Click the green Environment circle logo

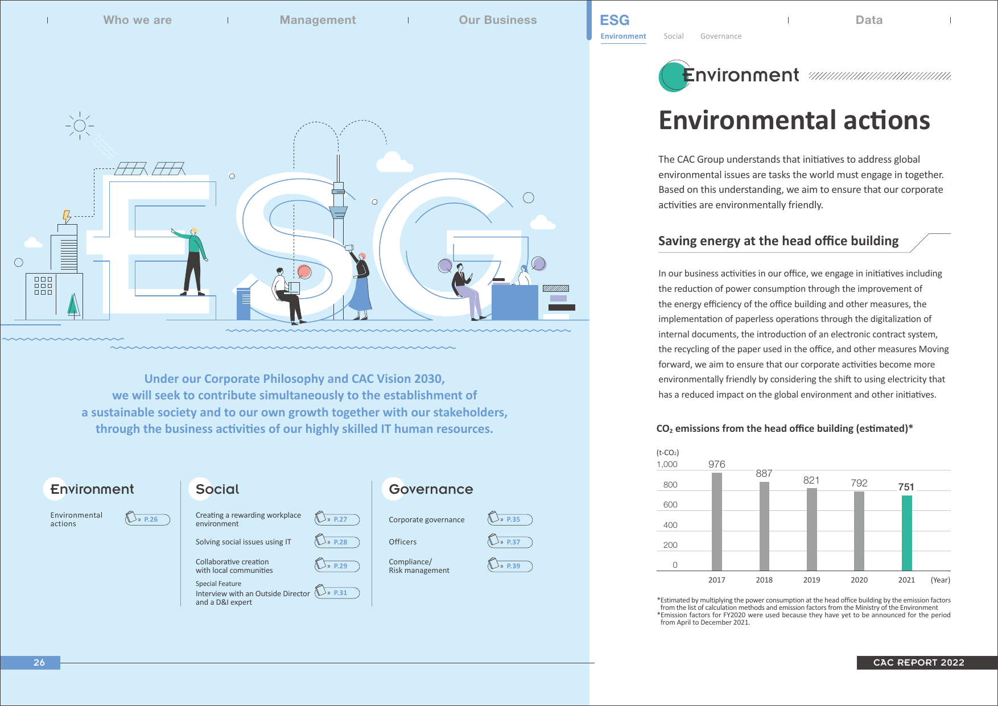point(674,76)
